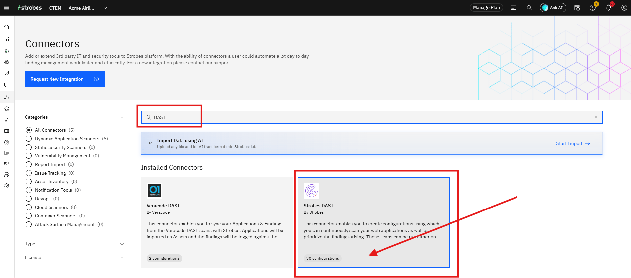Open the settings gear in the sidebar

7,186
